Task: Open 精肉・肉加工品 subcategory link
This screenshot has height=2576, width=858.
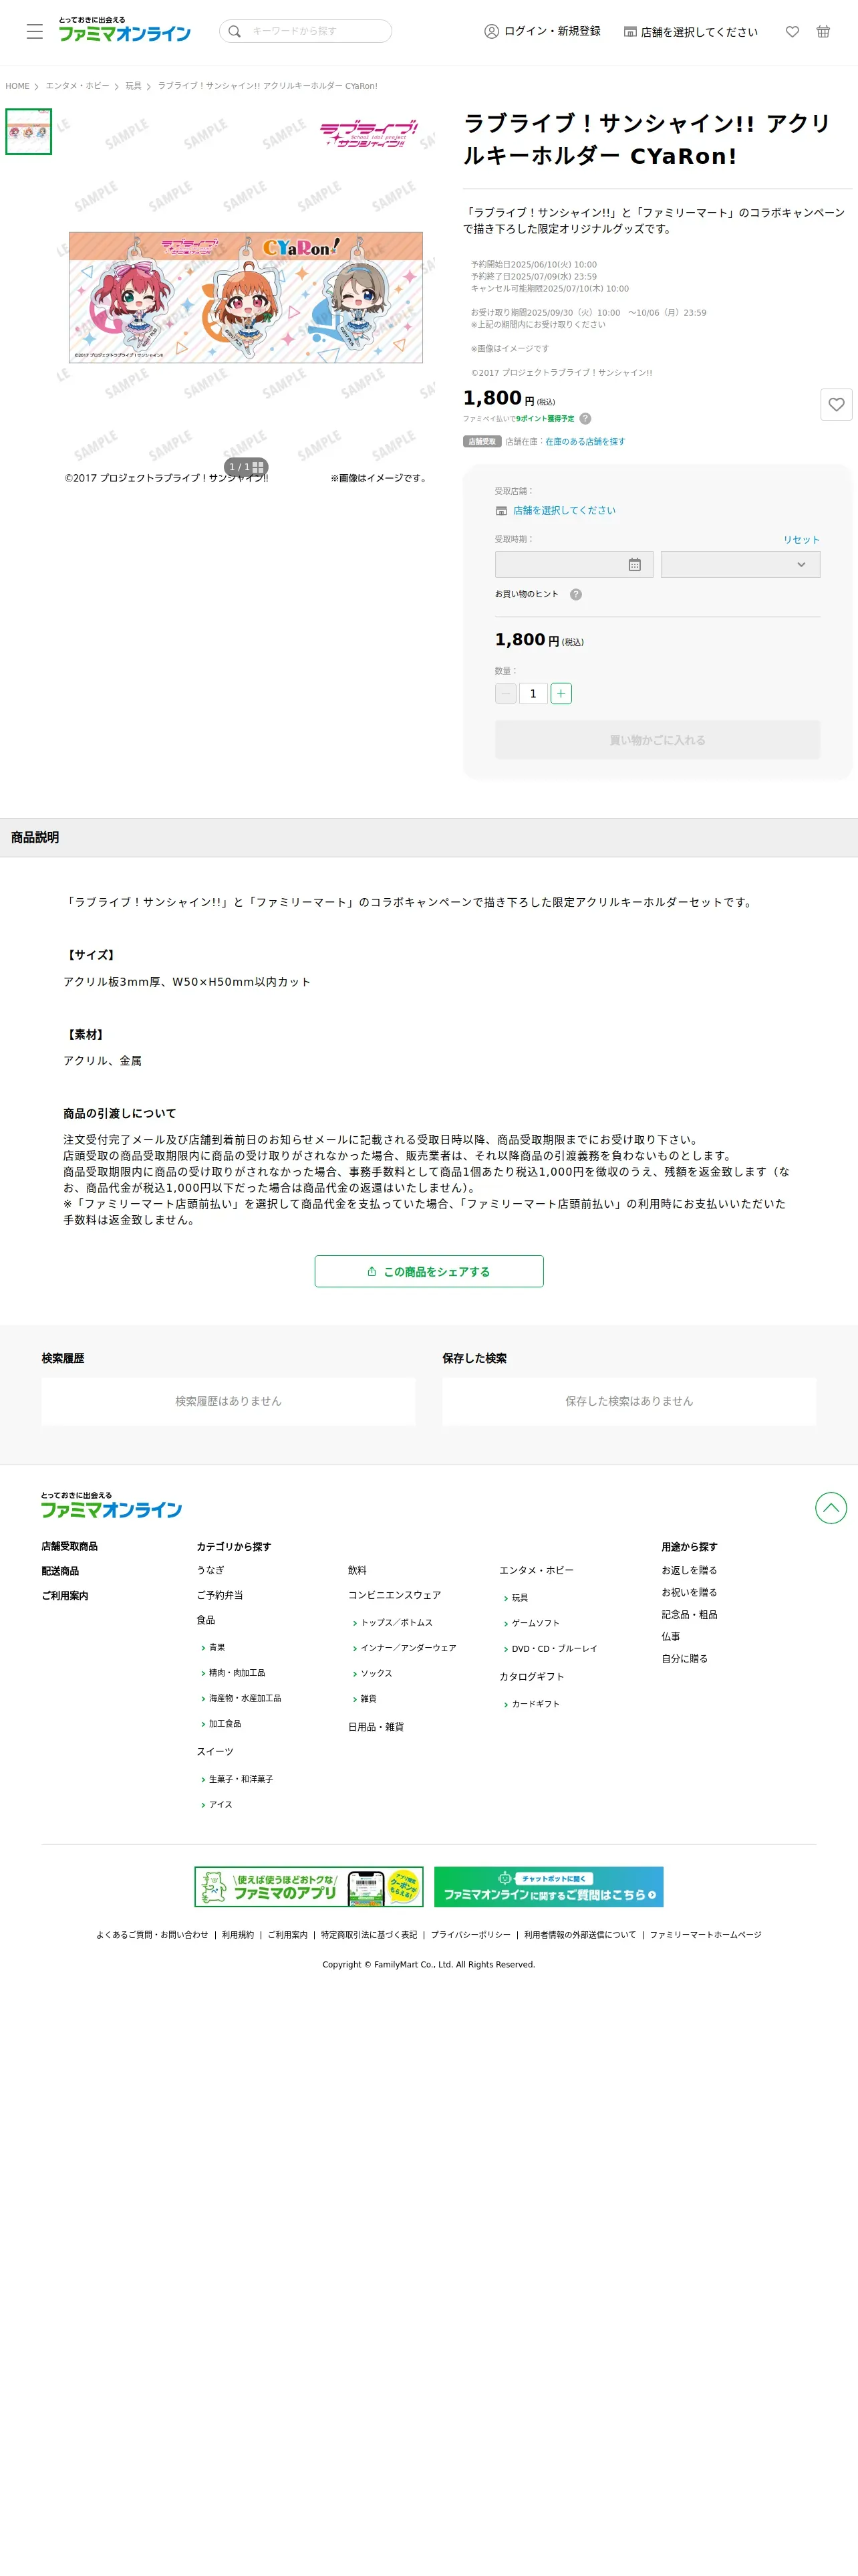Action: (x=237, y=1672)
